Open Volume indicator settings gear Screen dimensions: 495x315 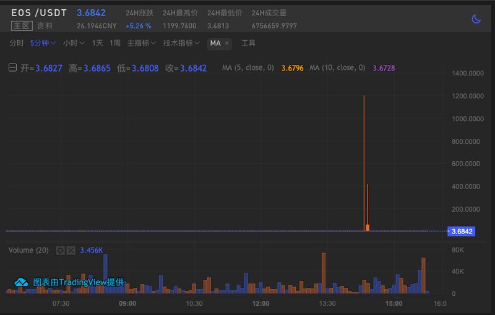click(60, 250)
